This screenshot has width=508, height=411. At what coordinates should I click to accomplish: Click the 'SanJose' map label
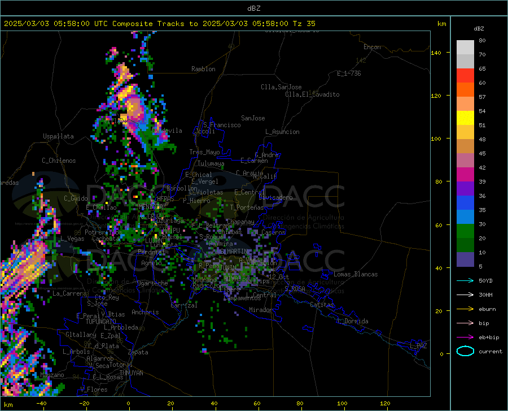point(253,118)
